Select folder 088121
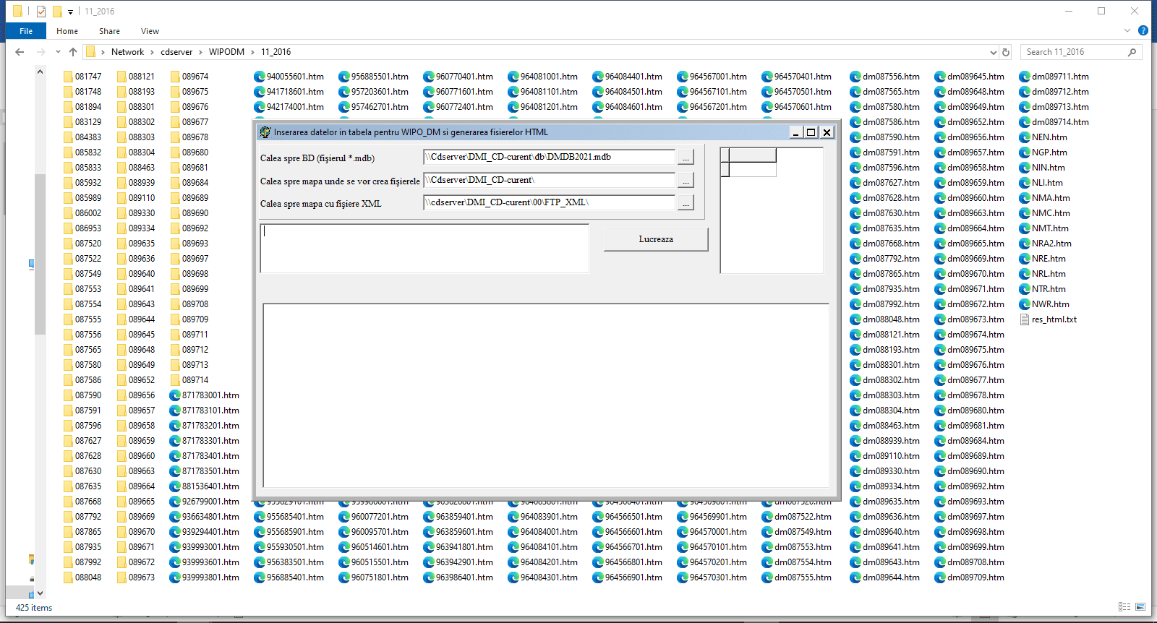 click(x=135, y=77)
